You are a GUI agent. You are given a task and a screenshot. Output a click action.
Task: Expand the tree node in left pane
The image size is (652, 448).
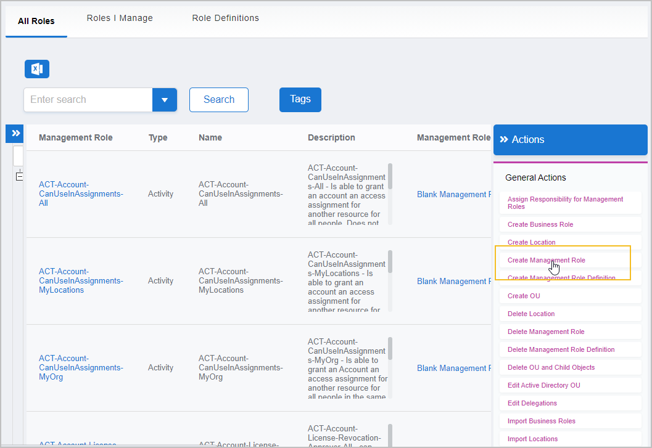(19, 176)
